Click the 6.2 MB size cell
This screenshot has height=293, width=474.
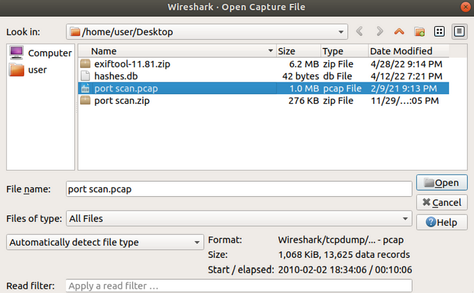[304, 64]
